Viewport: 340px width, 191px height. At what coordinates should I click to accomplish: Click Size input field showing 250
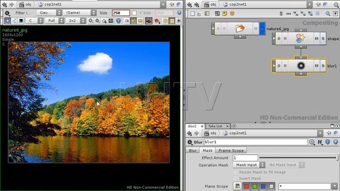121,13
